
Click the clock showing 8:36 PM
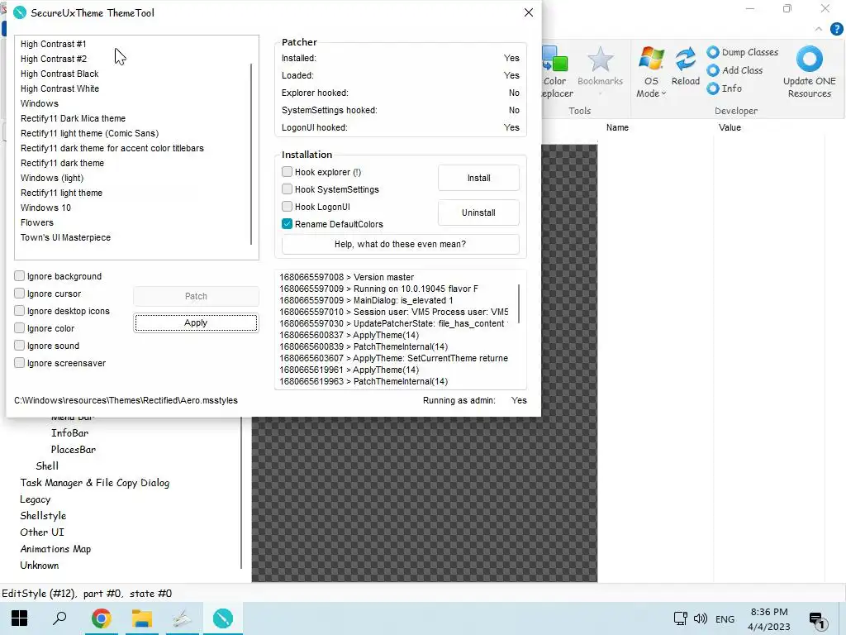click(x=769, y=613)
